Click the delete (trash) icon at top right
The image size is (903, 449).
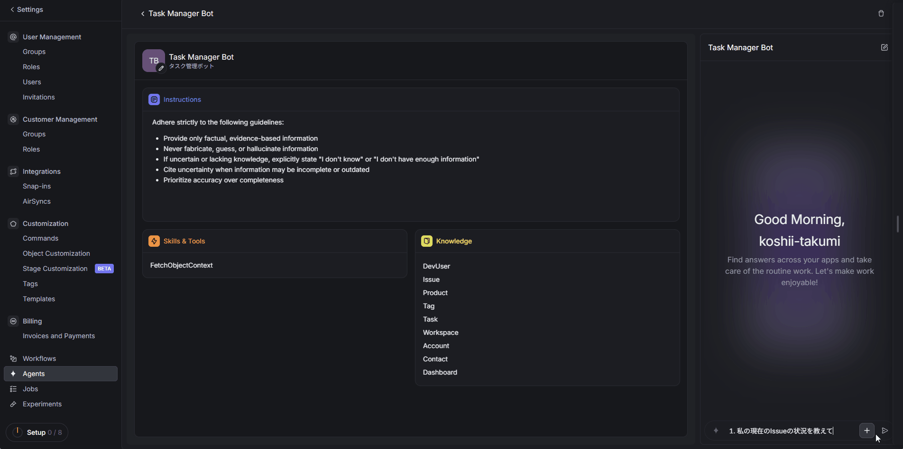click(x=881, y=13)
